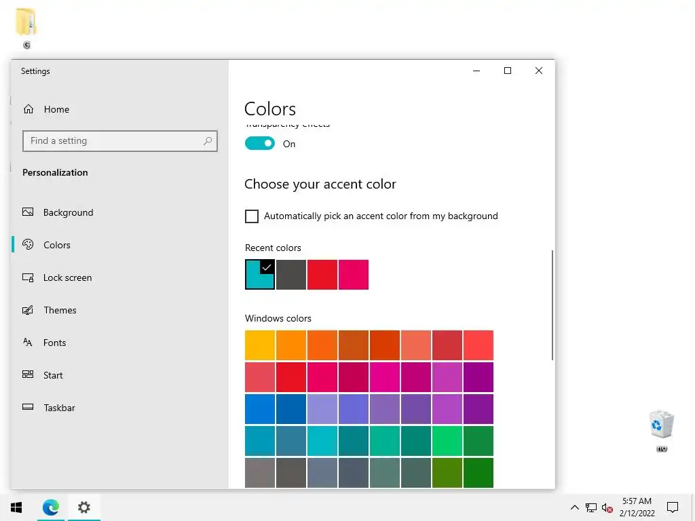
Task: Pick the gray swatch starting the bottom row
Action: 260,473
